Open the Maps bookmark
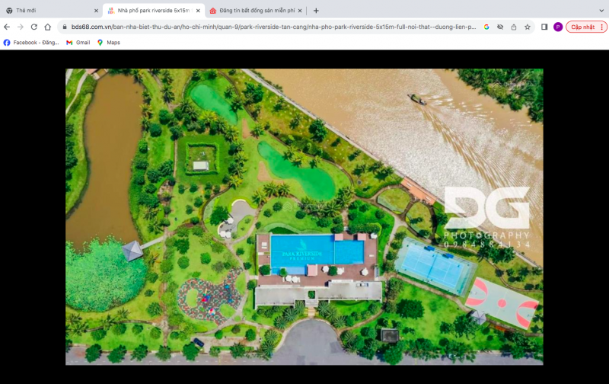The width and height of the screenshot is (609, 384). (x=108, y=43)
